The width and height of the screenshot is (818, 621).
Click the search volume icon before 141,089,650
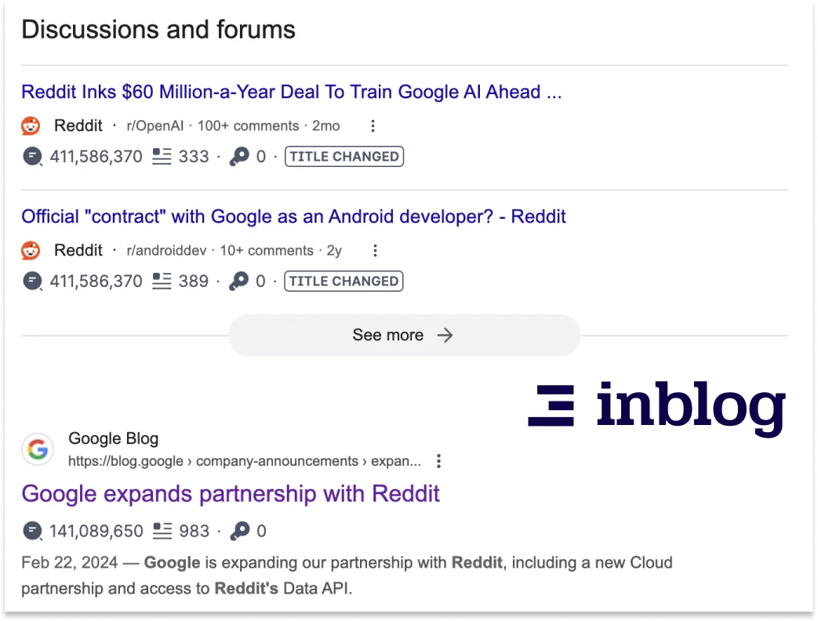click(31, 531)
